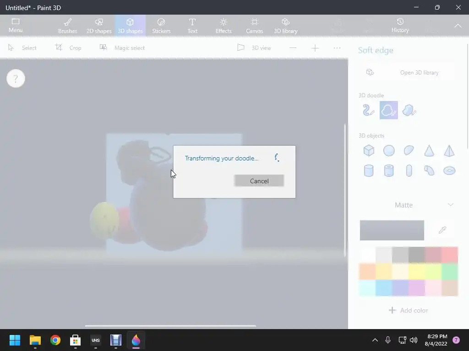The width and height of the screenshot is (469, 351).
Task: Choose the white color swatch
Action: [367, 255]
